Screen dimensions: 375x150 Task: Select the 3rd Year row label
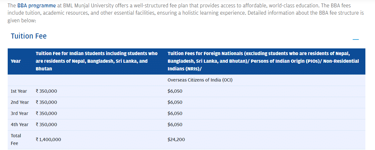tap(20, 113)
